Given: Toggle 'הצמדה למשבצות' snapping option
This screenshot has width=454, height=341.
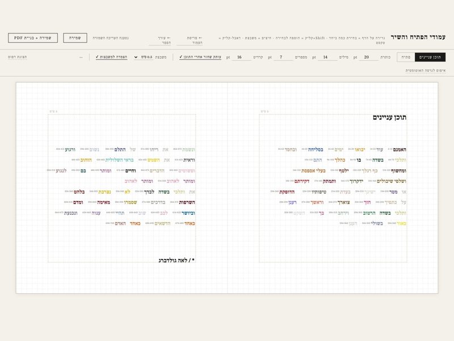Looking at the screenshot, I should 111,57.
